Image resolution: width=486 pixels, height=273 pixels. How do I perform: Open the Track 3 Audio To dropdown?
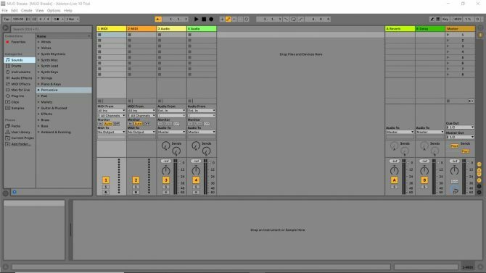(x=171, y=133)
